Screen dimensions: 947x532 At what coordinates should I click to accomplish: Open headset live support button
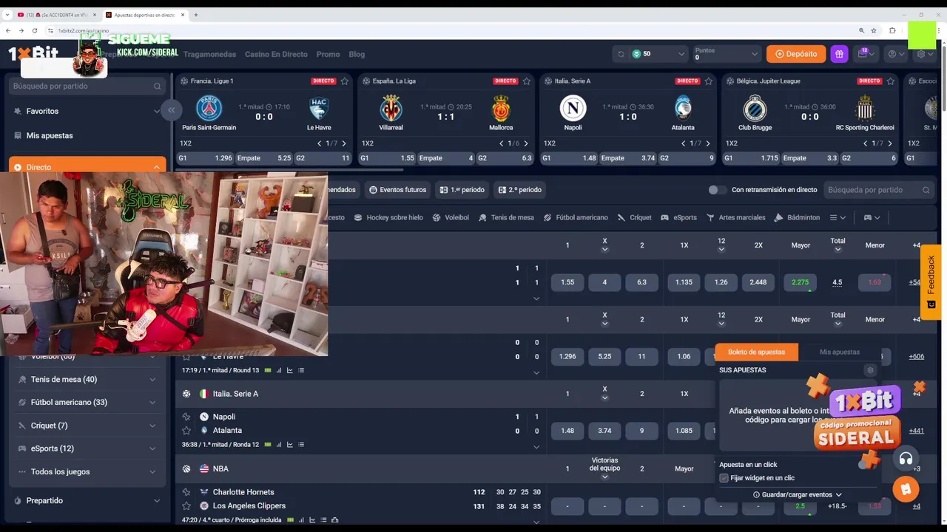click(x=906, y=459)
